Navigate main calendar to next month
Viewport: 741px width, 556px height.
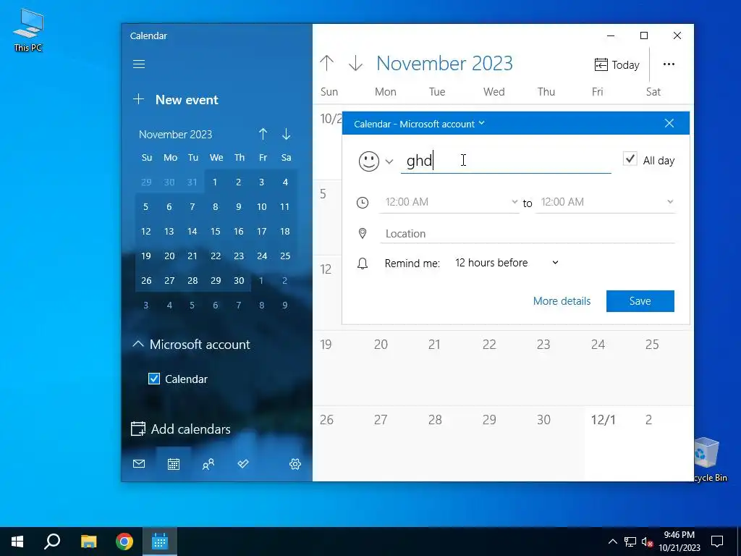click(x=355, y=64)
